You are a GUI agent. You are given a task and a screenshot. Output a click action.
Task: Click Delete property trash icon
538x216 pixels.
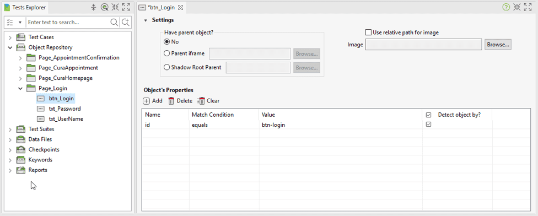click(x=171, y=101)
